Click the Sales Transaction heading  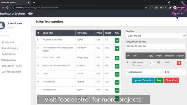point(49,22)
